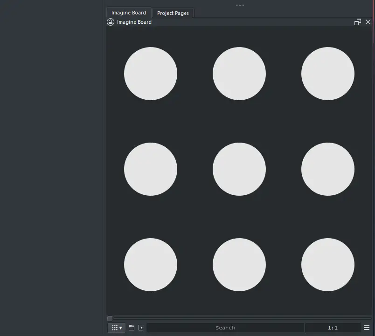Viewport: 375px width, 336px height.
Task: Open the hamburger menu at bottom right
Action: pos(367,328)
